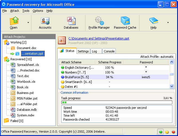Click green status light in status bar

click(x=161, y=132)
